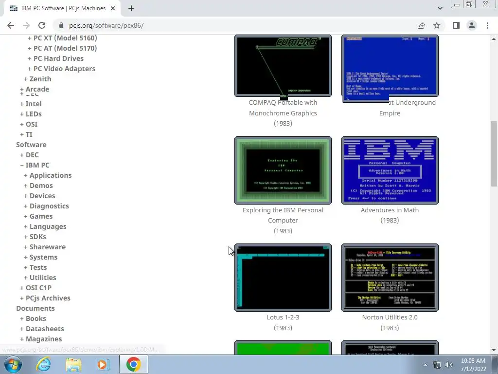Image resolution: width=498 pixels, height=374 pixels.
Task: Open the Datasheets documents link
Action: 45,329
